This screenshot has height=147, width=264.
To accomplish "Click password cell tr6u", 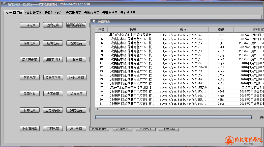I will click(x=221, y=39).
